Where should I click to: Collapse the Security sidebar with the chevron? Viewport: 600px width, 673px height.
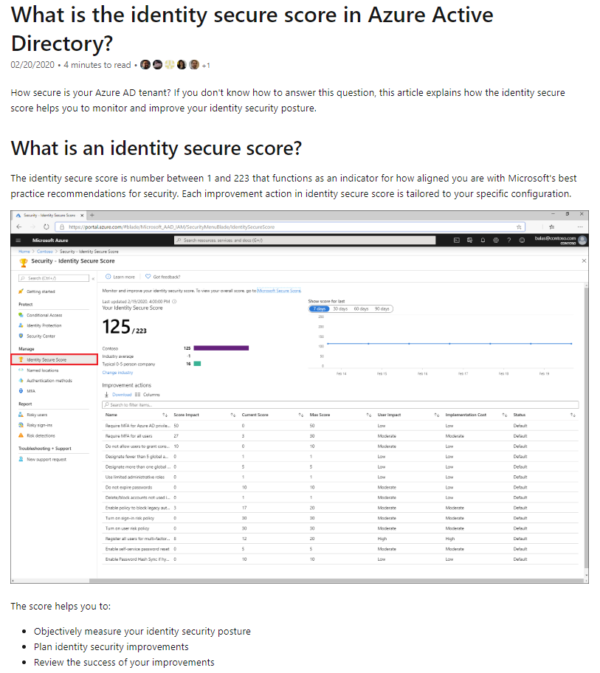(x=93, y=278)
